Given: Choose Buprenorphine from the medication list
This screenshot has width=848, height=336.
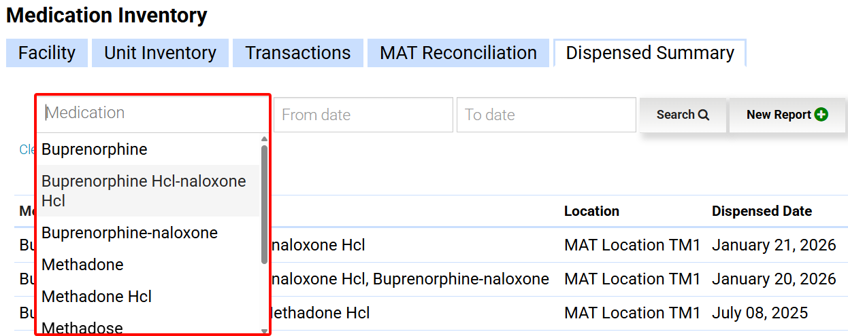Looking at the screenshot, I should click(x=95, y=149).
